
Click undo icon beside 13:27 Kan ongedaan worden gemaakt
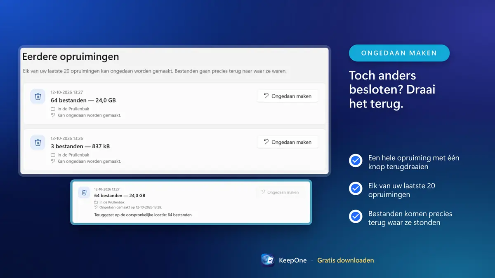pos(53,115)
